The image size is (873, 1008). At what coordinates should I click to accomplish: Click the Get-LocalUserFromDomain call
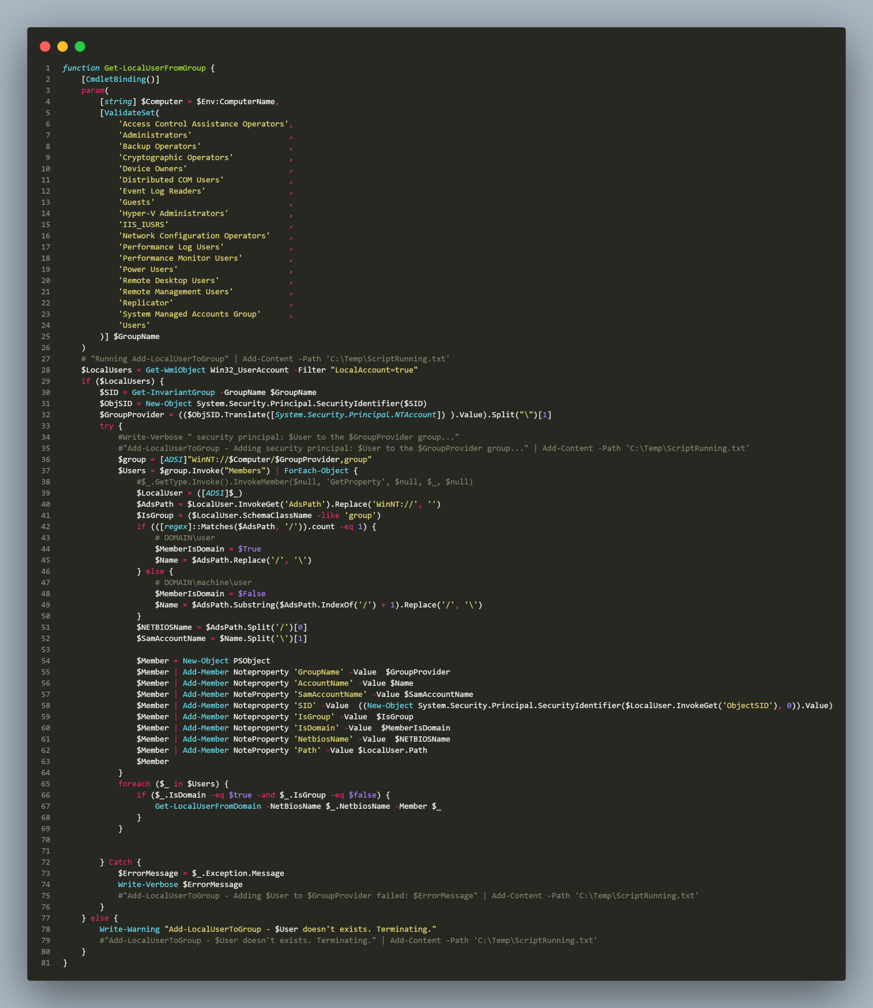pos(208,806)
